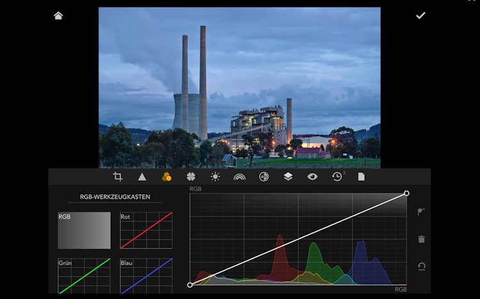
Task: Open the history clock icon
Action: coord(337,177)
